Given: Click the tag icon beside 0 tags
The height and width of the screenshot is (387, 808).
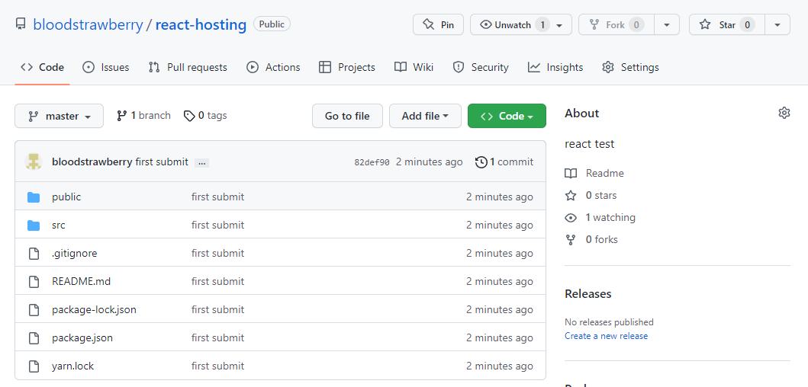Looking at the screenshot, I should point(189,116).
